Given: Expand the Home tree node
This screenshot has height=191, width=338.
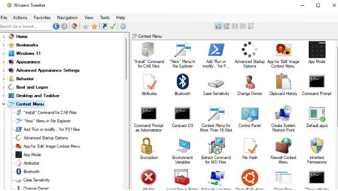Looking at the screenshot, I should pos(3,37).
